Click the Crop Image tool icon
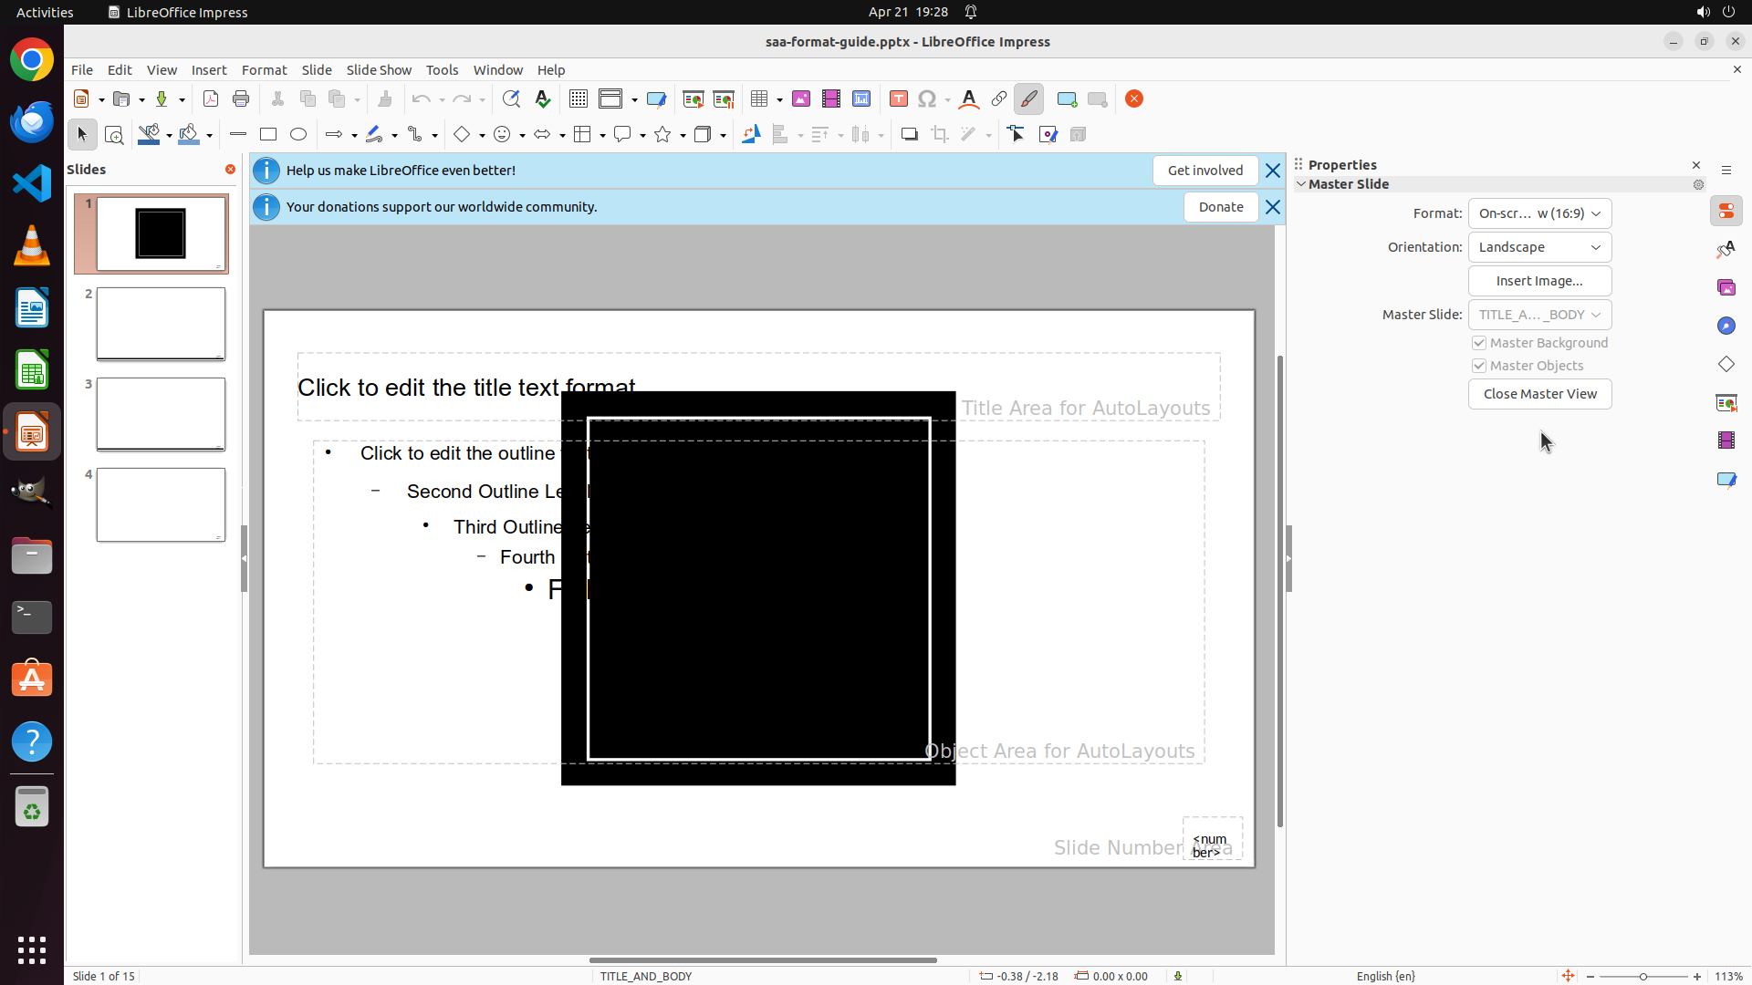Viewport: 1752px width, 985px height. point(940,134)
